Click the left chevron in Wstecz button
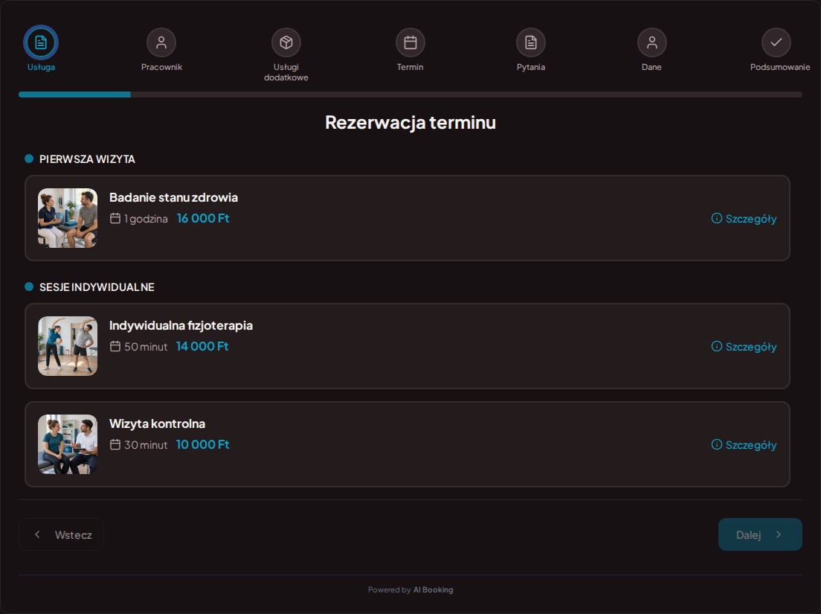Screen dimensions: 821x614 tap(37, 534)
